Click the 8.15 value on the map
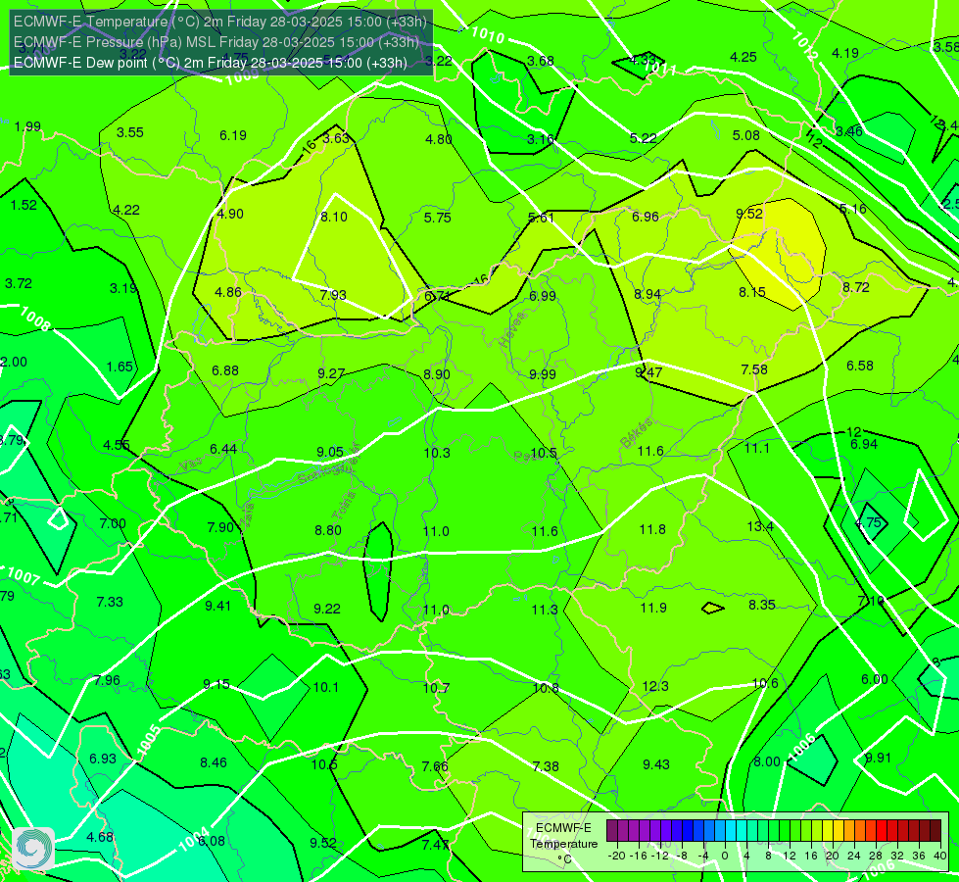The width and height of the screenshot is (959, 882). [x=752, y=293]
